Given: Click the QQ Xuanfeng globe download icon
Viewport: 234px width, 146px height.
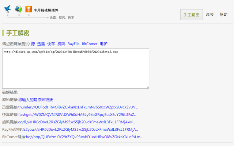Looking at the screenshot, I should (19, 9).
